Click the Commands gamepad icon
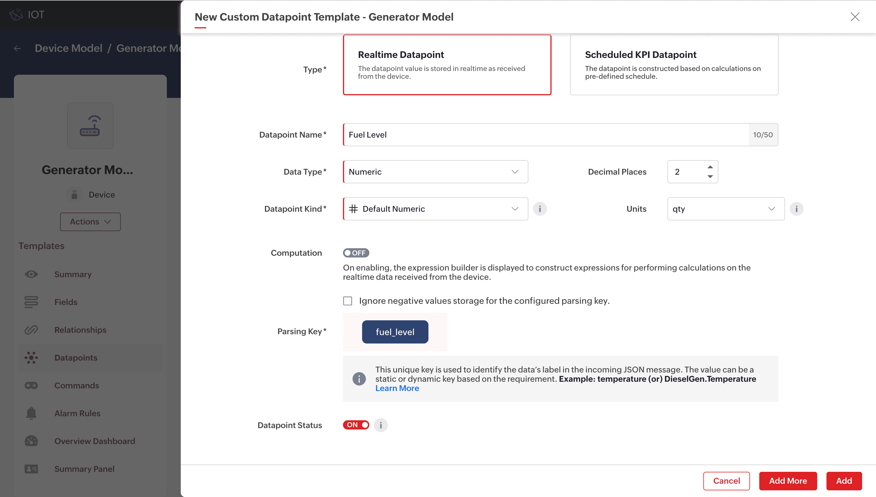The width and height of the screenshot is (876, 497). [31, 385]
